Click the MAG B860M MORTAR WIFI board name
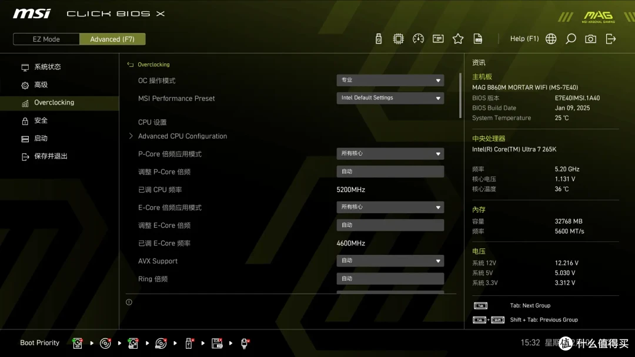The height and width of the screenshot is (357, 635). point(525,87)
